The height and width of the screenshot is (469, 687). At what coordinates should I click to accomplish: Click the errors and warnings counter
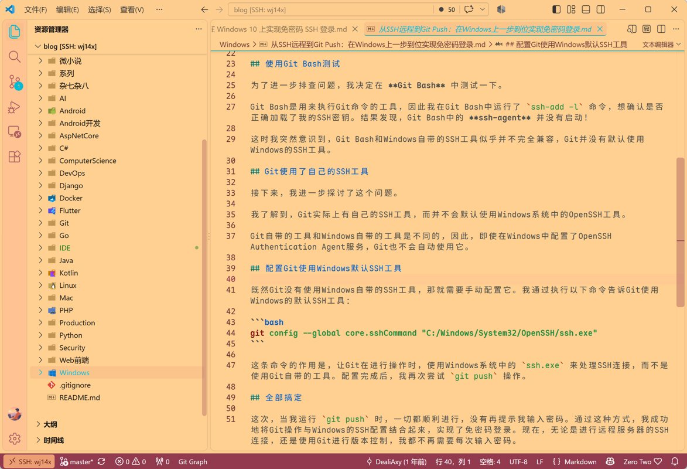click(x=131, y=461)
